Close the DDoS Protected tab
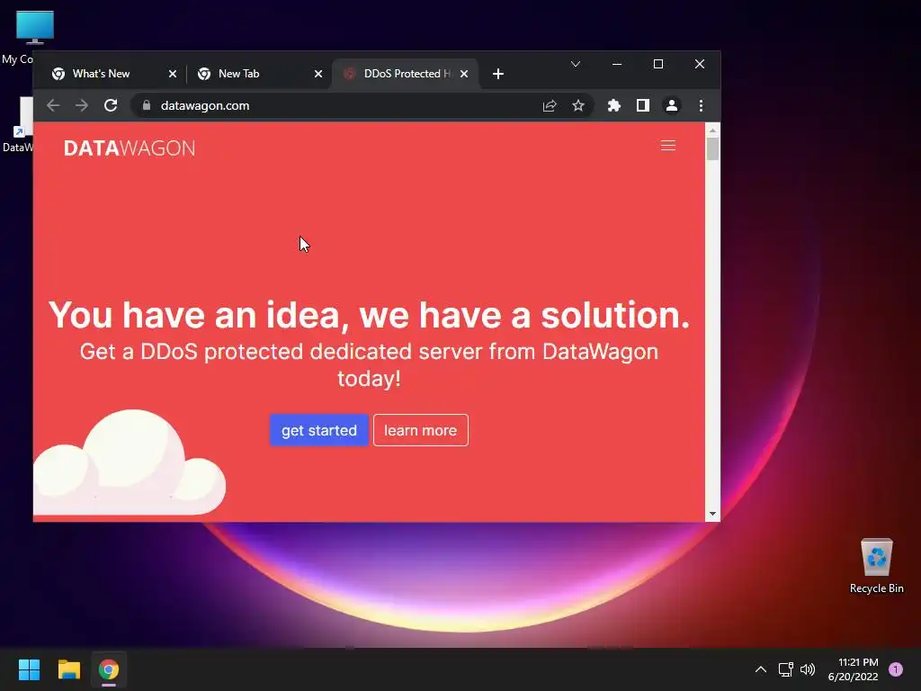The image size is (921, 691). click(464, 74)
